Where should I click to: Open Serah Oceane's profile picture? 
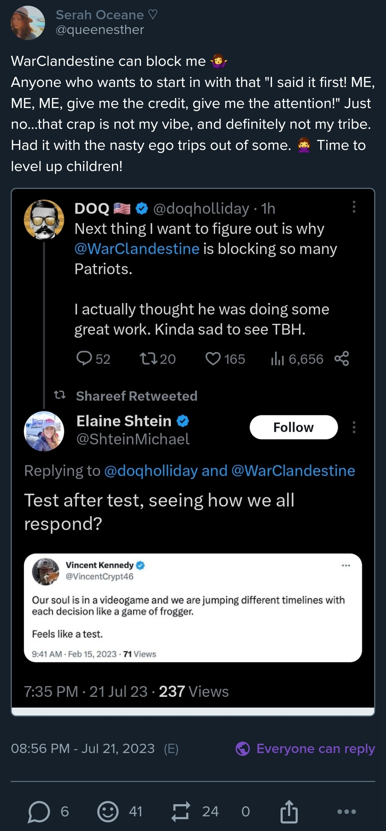[x=28, y=23]
